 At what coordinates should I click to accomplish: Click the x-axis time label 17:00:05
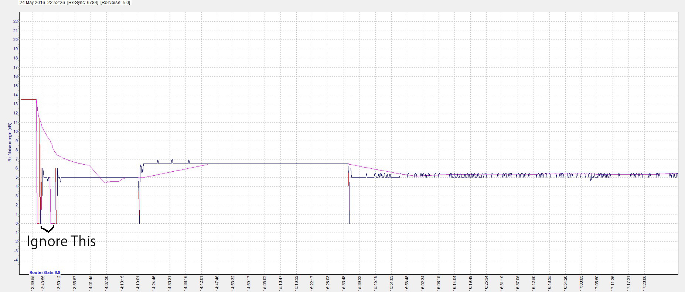tap(582, 284)
